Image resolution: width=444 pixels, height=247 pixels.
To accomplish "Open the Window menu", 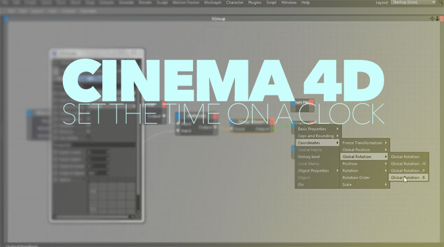I will point(289,2).
